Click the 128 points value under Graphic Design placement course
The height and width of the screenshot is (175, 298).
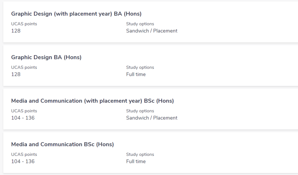coord(16,31)
